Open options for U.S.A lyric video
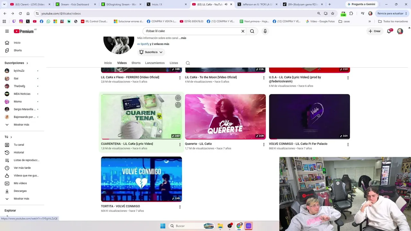 tap(348, 78)
